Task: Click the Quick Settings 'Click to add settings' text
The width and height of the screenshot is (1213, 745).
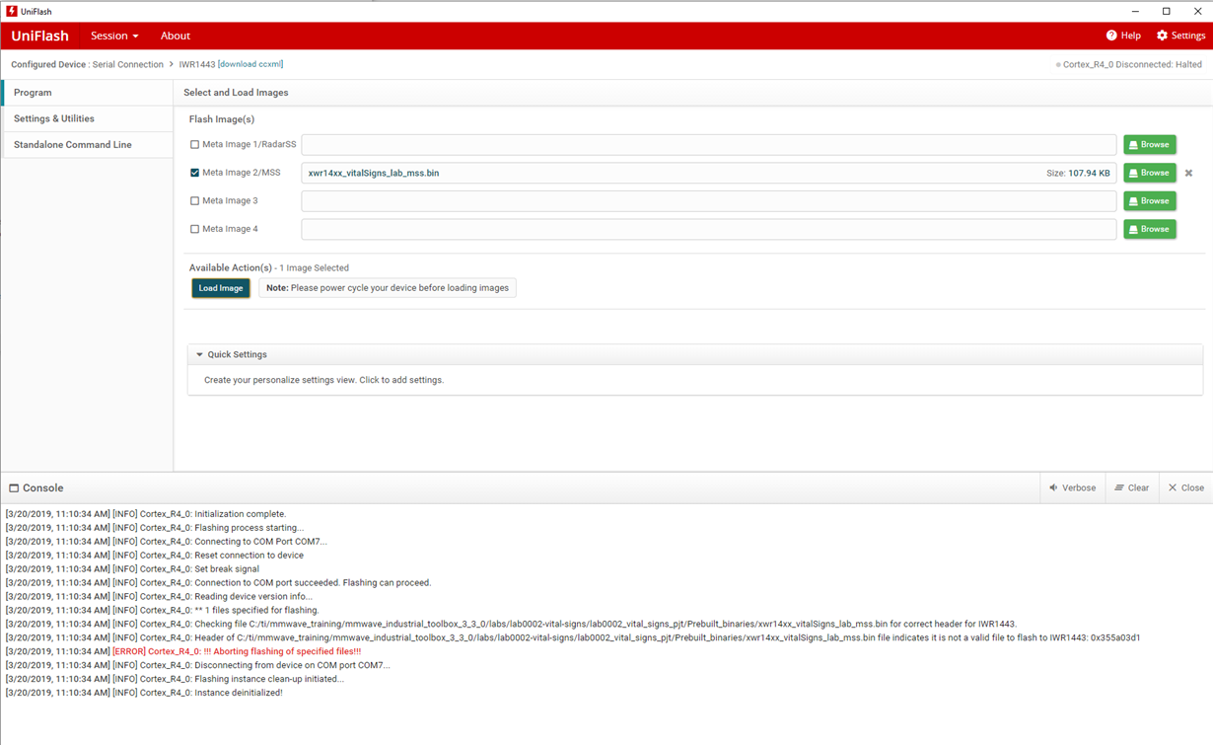Action: coord(401,380)
